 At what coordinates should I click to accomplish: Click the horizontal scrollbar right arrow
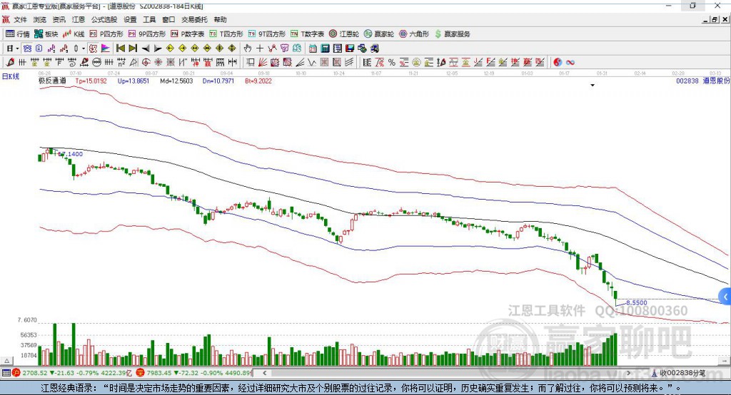click(628, 373)
